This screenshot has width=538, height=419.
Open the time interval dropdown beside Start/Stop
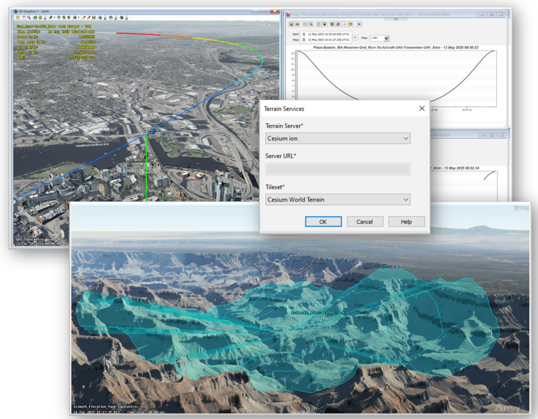click(x=356, y=37)
